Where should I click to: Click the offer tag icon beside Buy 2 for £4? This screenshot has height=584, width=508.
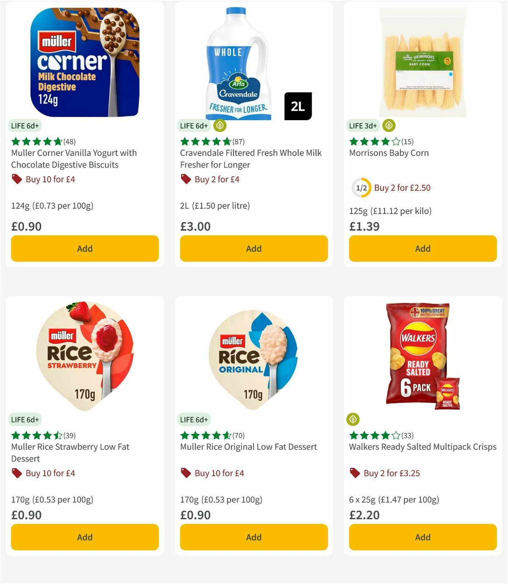[x=185, y=179]
